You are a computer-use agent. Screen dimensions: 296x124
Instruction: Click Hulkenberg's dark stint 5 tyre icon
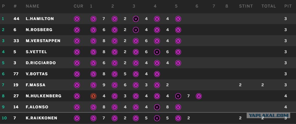click(x=178, y=96)
